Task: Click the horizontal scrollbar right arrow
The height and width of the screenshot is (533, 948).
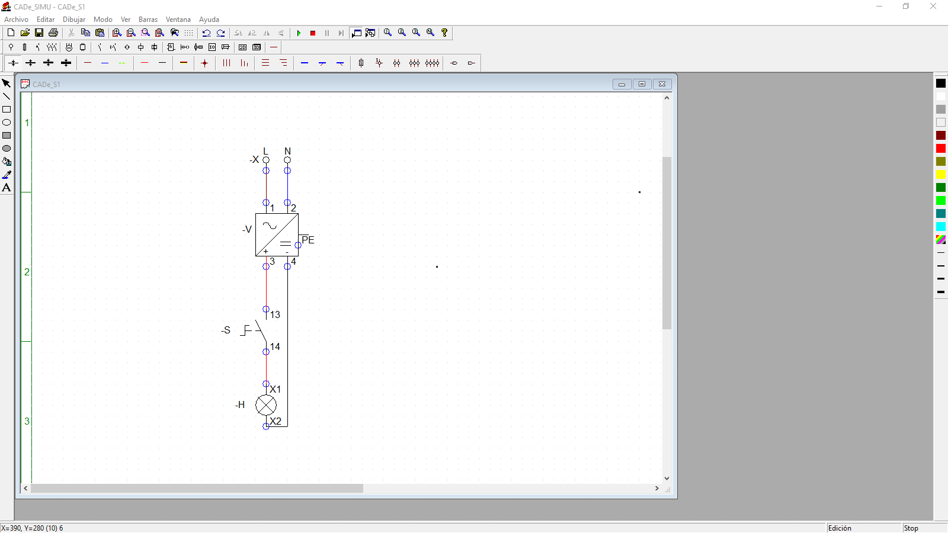Action: click(x=656, y=489)
